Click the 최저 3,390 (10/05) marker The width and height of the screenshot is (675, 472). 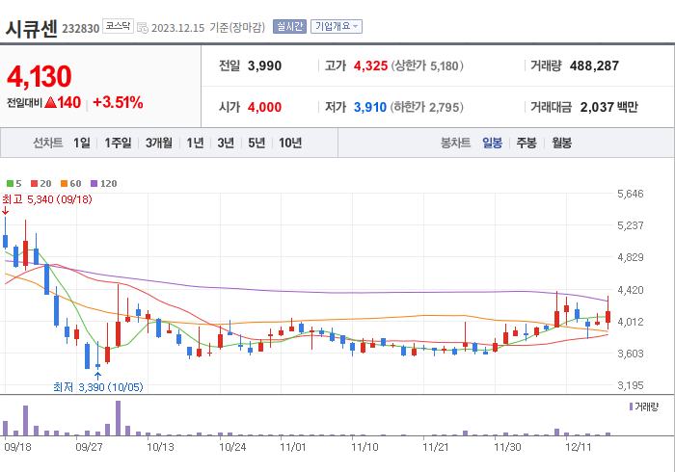point(98,387)
